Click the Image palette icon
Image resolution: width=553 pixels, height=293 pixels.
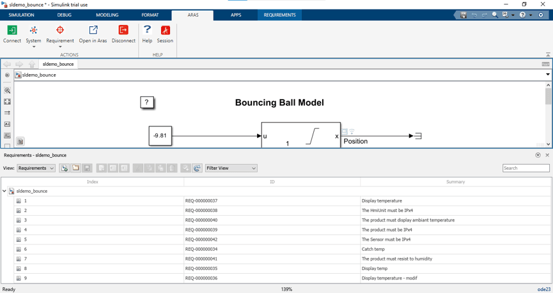pyautogui.click(x=7, y=135)
